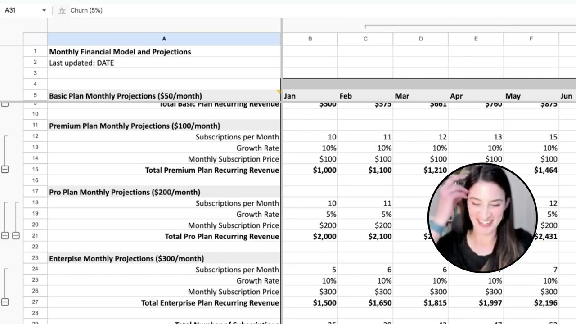Viewport: 576px width, 324px height.
Task: Select column F header
Action: pyautogui.click(x=531, y=39)
